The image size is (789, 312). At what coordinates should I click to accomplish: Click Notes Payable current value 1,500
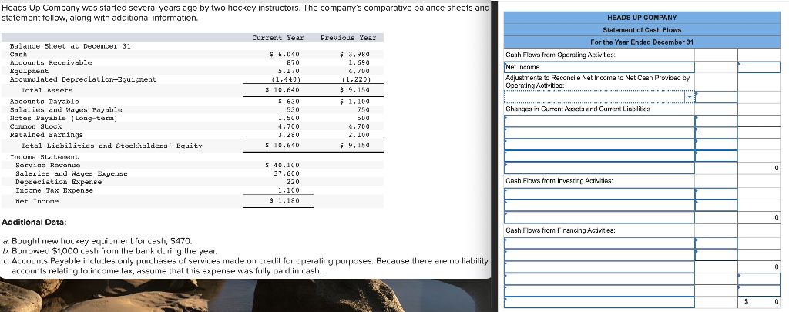(290, 119)
